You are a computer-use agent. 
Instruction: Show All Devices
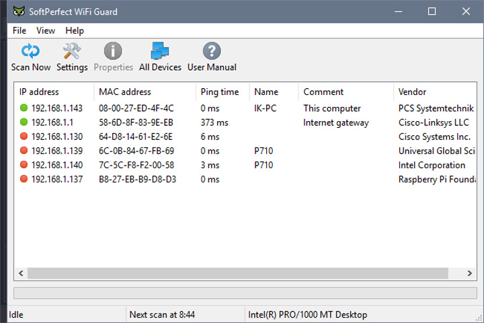pos(160,57)
